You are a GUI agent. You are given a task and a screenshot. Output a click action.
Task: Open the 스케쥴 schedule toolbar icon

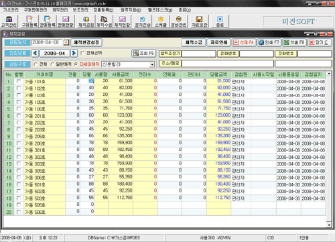coord(161,21)
